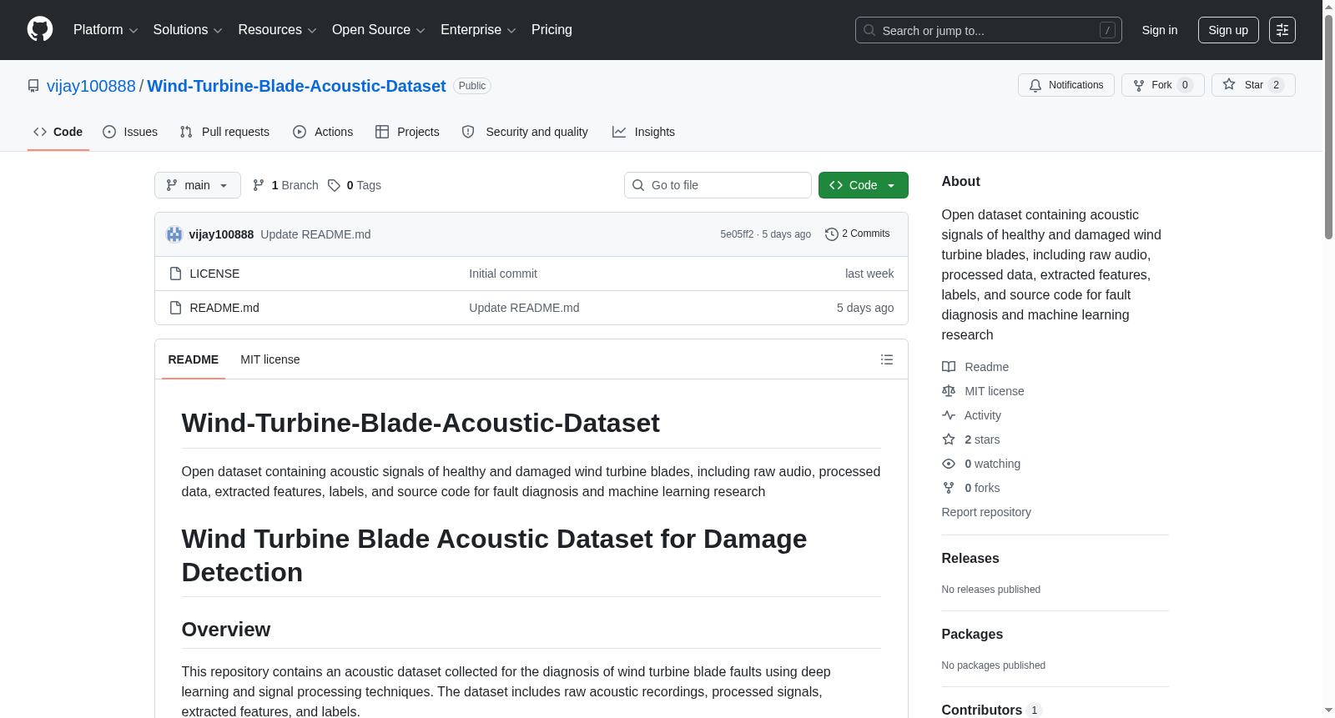Viewport: 1335px width, 718px height.
Task: Open the GitHub homepage logo
Action: [x=40, y=30]
